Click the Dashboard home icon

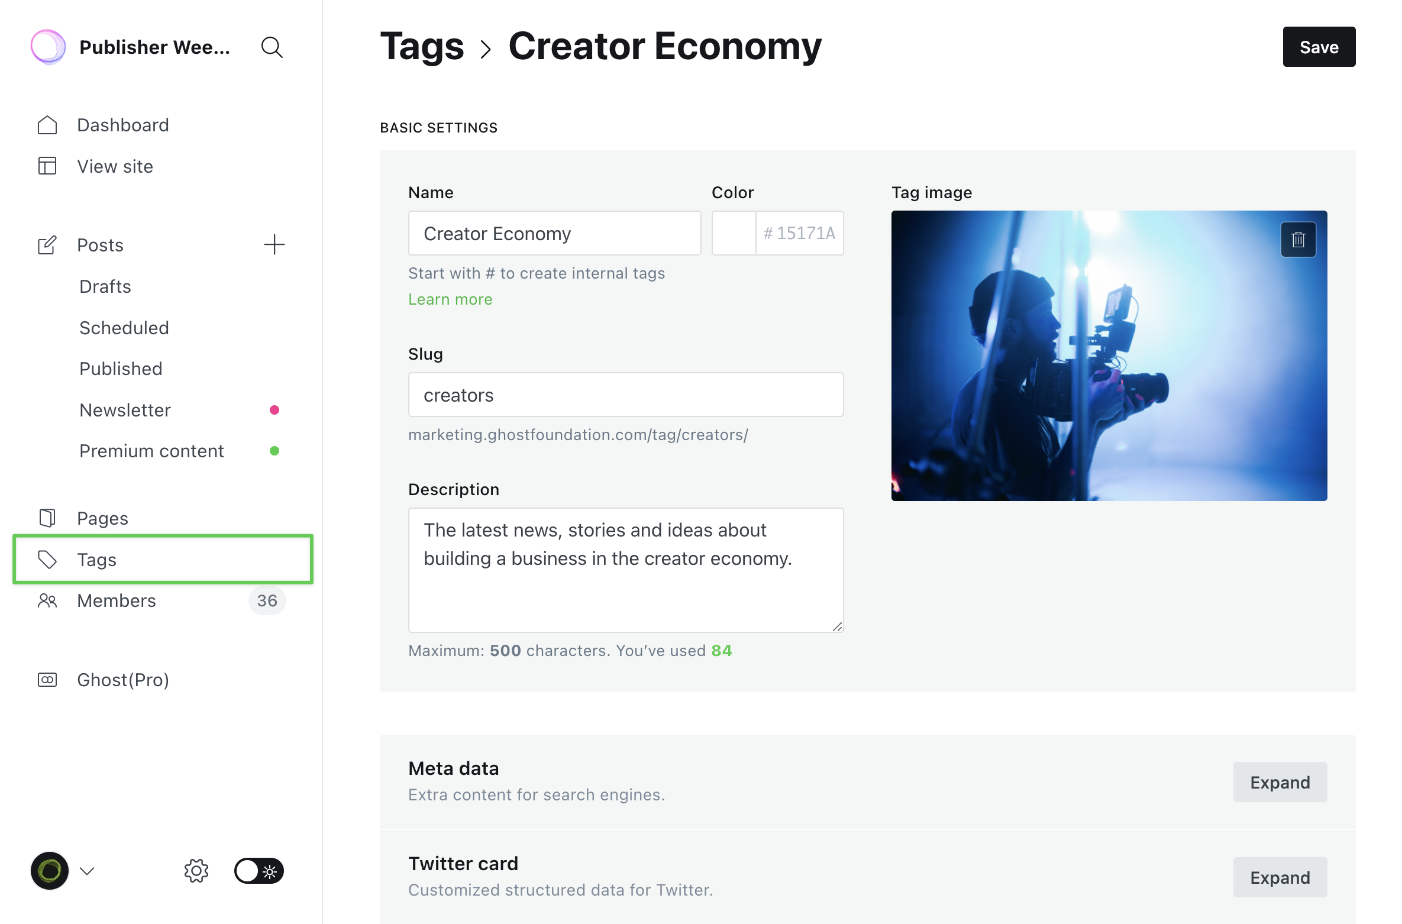click(47, 125)
